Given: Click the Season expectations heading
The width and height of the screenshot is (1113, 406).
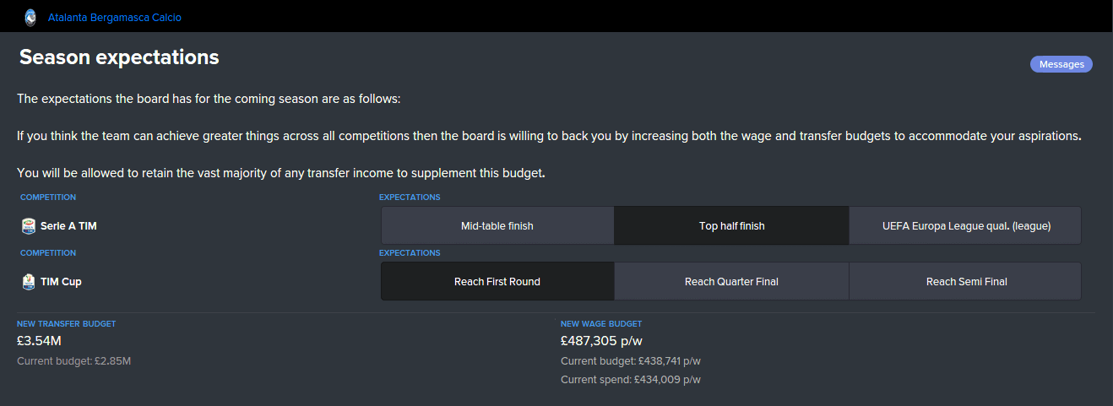Looking at the screenshot, I should tap(119, 57).
